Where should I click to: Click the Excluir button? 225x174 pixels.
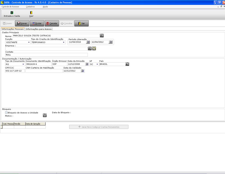click(37, 23)
